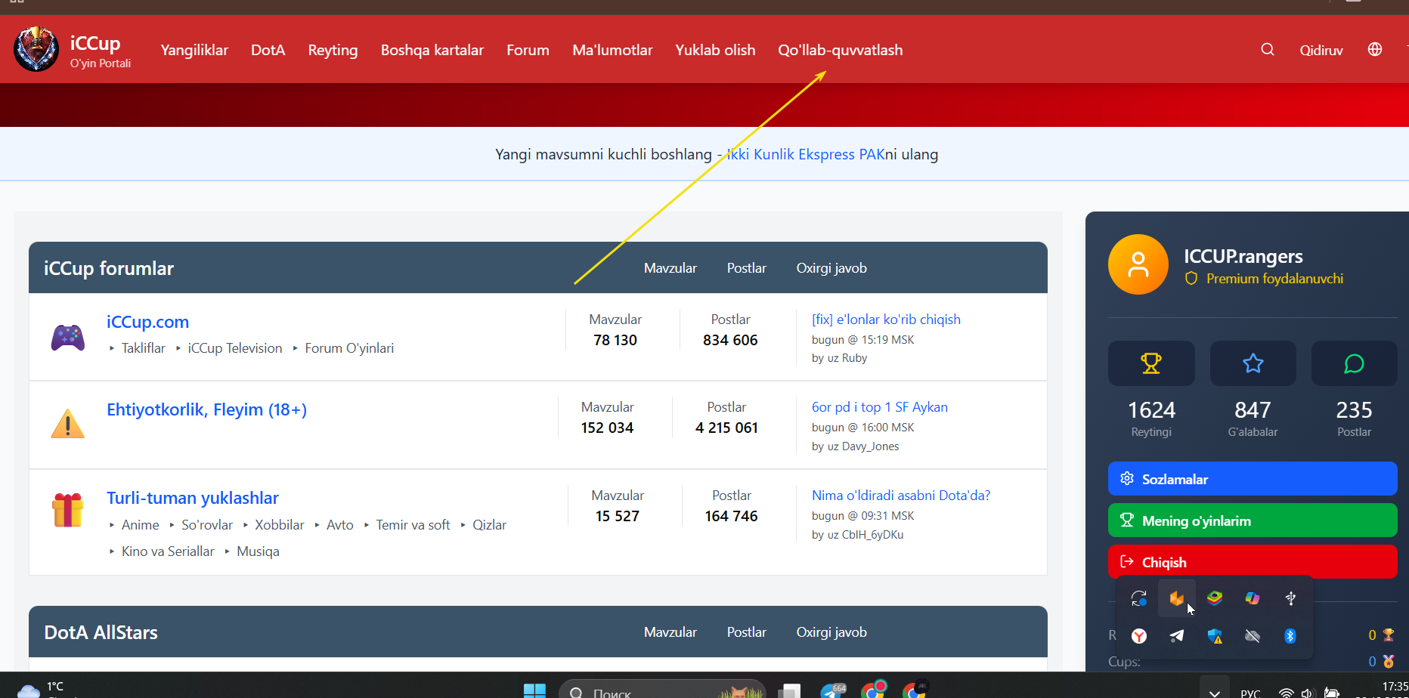This screenshot has width=1409, height=698.
Task: Go to the Reyting menu
Action: pos(333,50)
